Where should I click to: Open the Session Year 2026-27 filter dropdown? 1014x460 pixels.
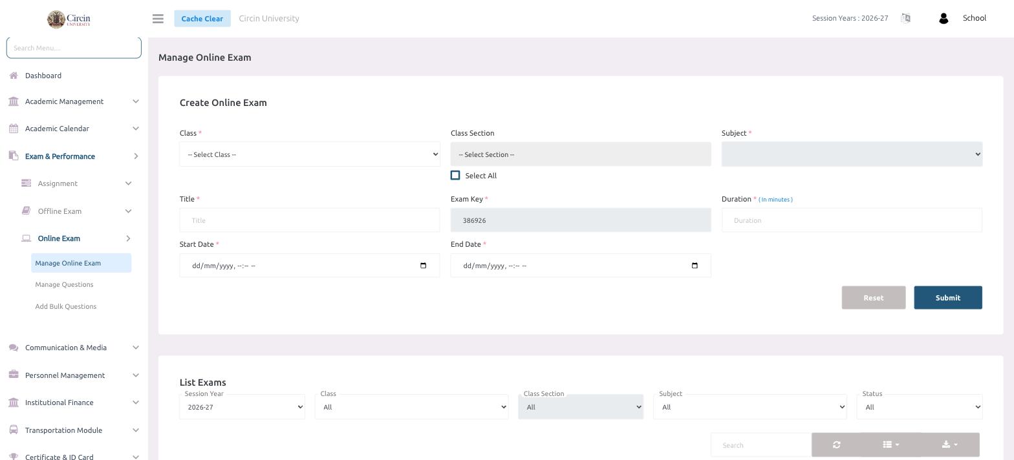click(242, 407)
